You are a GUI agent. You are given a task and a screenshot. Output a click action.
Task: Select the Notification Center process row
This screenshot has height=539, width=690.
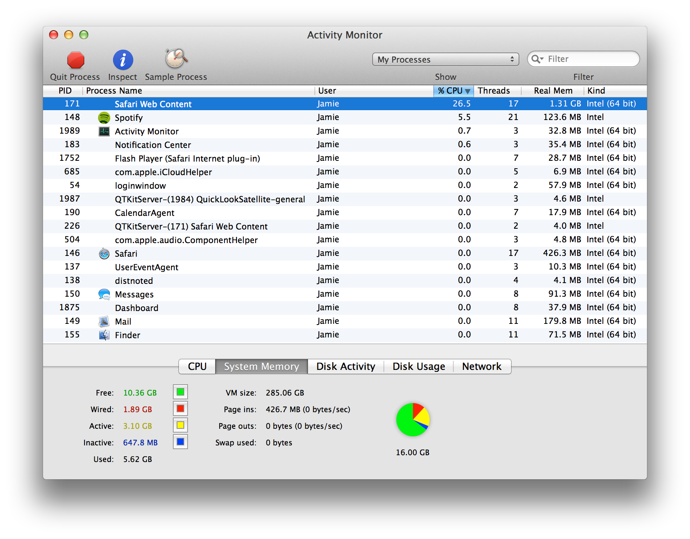[x=345, y=145]
